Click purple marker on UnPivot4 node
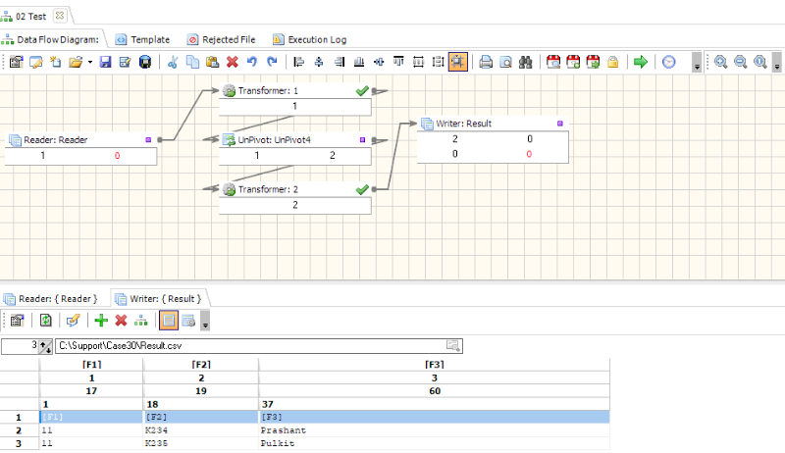 pyautogui.click(x=362, y=139)
